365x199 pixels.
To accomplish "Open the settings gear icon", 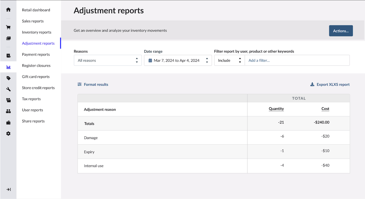I will [8, 134].
